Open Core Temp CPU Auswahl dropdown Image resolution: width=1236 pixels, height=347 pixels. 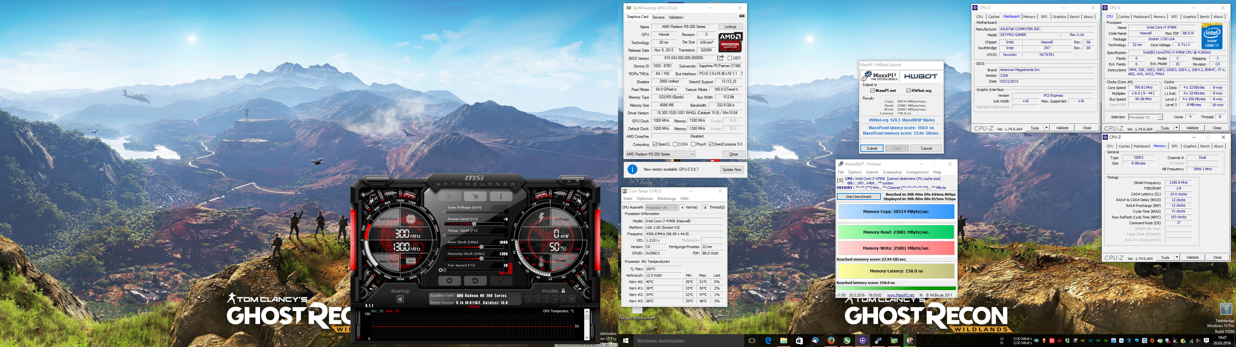click(662, 208)
